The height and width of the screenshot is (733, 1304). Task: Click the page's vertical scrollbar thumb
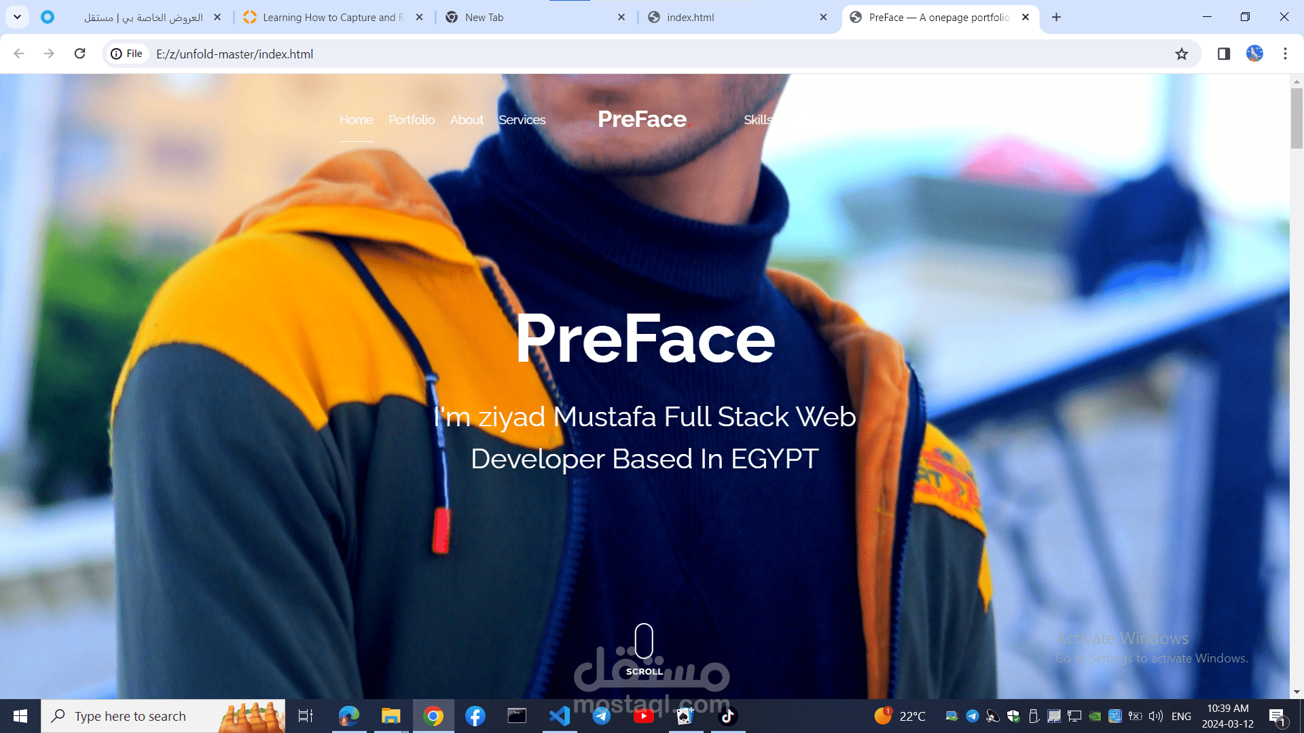(x=1297, y=119)
